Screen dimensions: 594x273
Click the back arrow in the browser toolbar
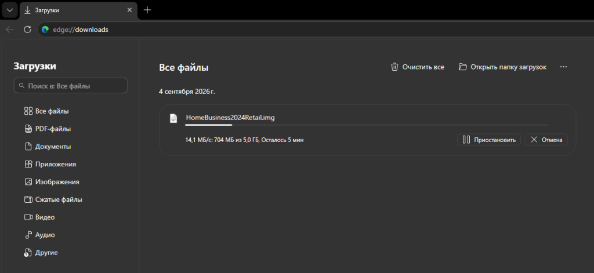coord(10,30)
